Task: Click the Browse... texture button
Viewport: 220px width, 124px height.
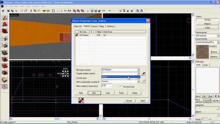Action: click(214, 52)
